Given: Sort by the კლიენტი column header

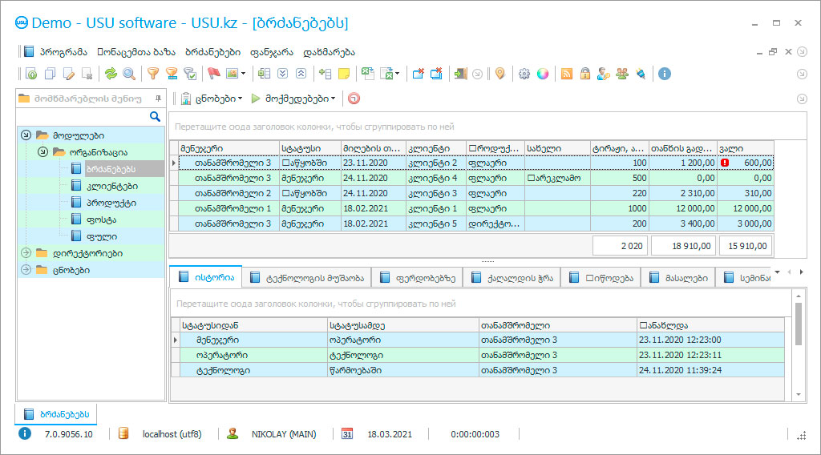Looking at the screenshot, I should (x=435, y=148).
